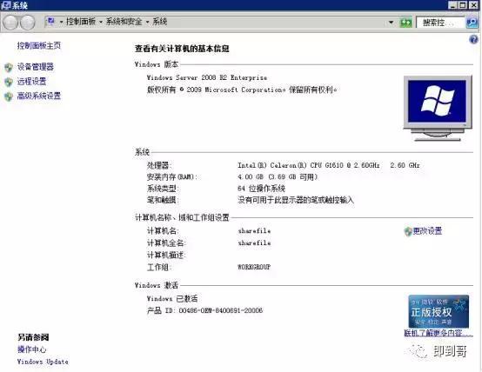Click the 正版授权 genuine software badge

438,311
